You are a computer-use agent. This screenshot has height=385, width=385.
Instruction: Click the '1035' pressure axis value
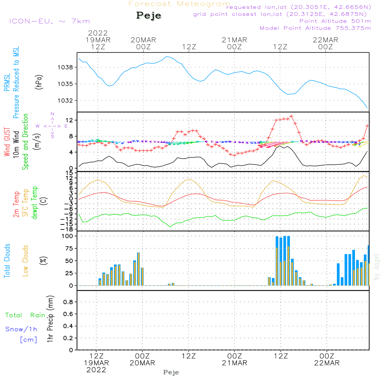click(65, 84)
